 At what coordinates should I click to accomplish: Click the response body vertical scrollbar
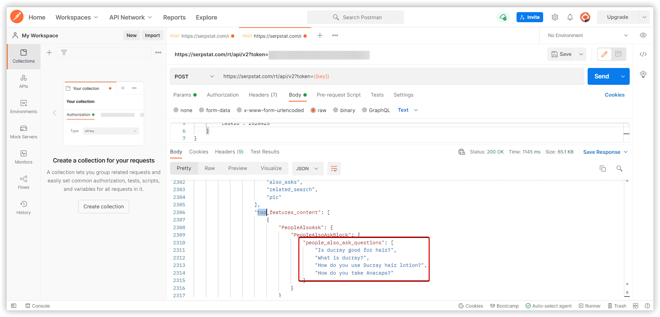click(x=627, y=239)
